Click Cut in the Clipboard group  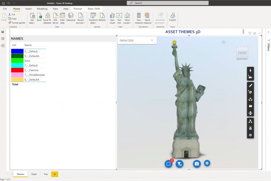tap(12, 15)
